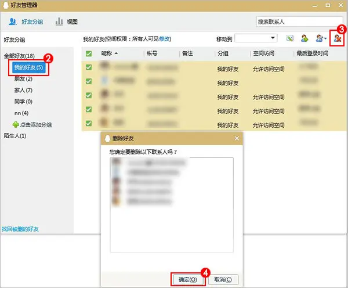Switch to 视图 tab
This screenshot has height=288, width=348.
pyautogui.click(x=66, y=22)
